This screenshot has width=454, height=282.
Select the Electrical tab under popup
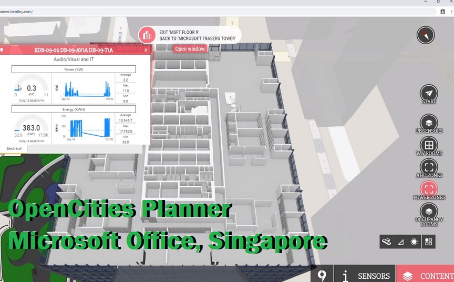pyautogui.click(x=14, y=148)
